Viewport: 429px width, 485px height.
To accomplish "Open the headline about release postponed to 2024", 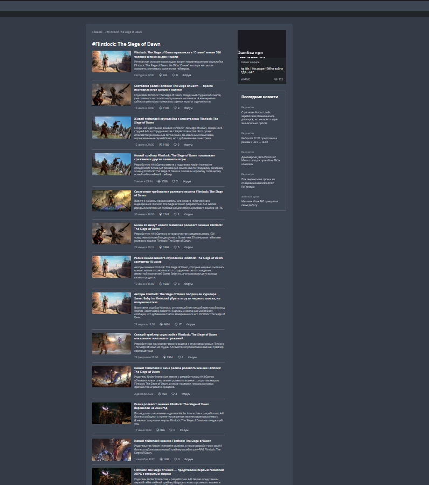I will (x=171, y=406).
